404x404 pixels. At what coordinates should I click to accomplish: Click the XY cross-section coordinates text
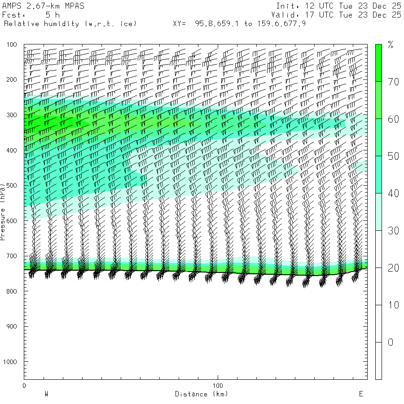pyautogui.click(x=239, y=23)
